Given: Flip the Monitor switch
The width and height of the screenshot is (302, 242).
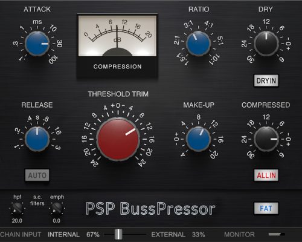Looking at the screenshot, I should tap(277, 234).
